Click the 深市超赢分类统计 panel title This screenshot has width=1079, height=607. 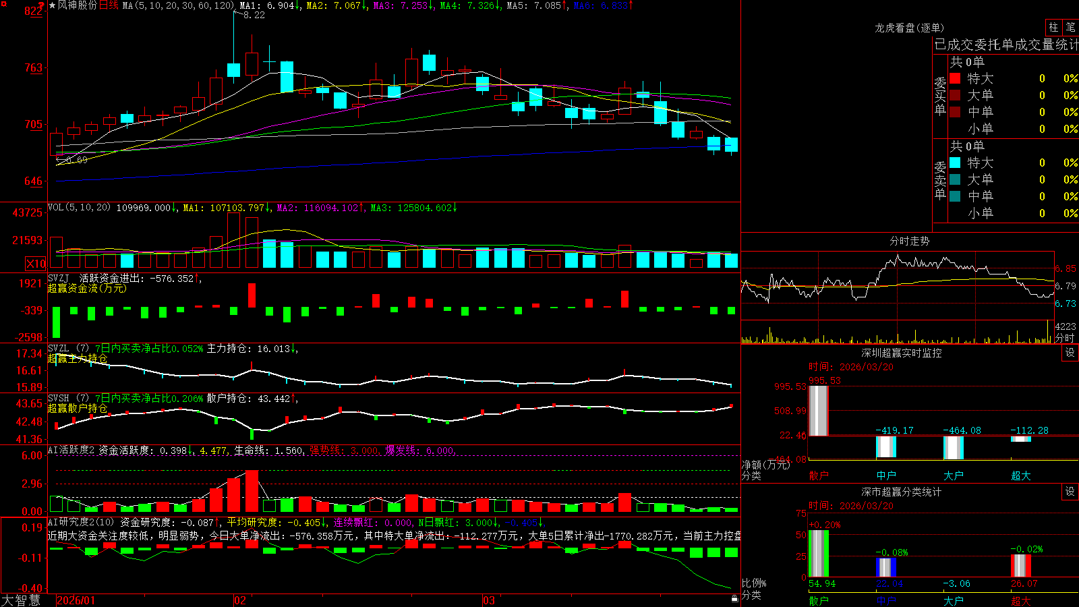901,492
